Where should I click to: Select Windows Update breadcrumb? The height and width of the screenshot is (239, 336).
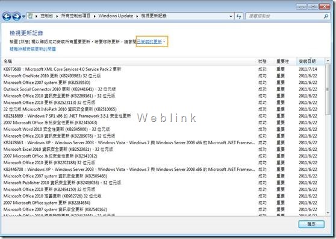[116, 16]
